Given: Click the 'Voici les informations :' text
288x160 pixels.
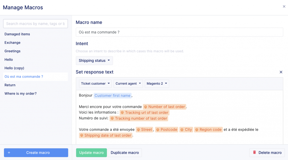Looking at the screenshot, I should click(x=99, y=112).
